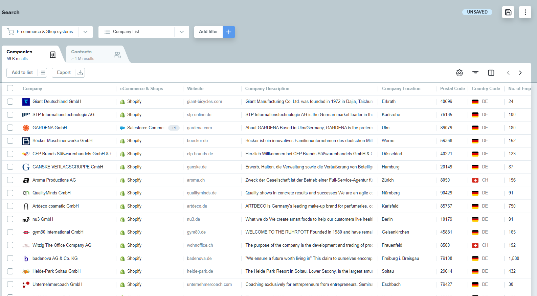Image resolution: width=537 pixels, height=296 pixels.
Task: Click the postal code 79108 cell
Action: 446,259
